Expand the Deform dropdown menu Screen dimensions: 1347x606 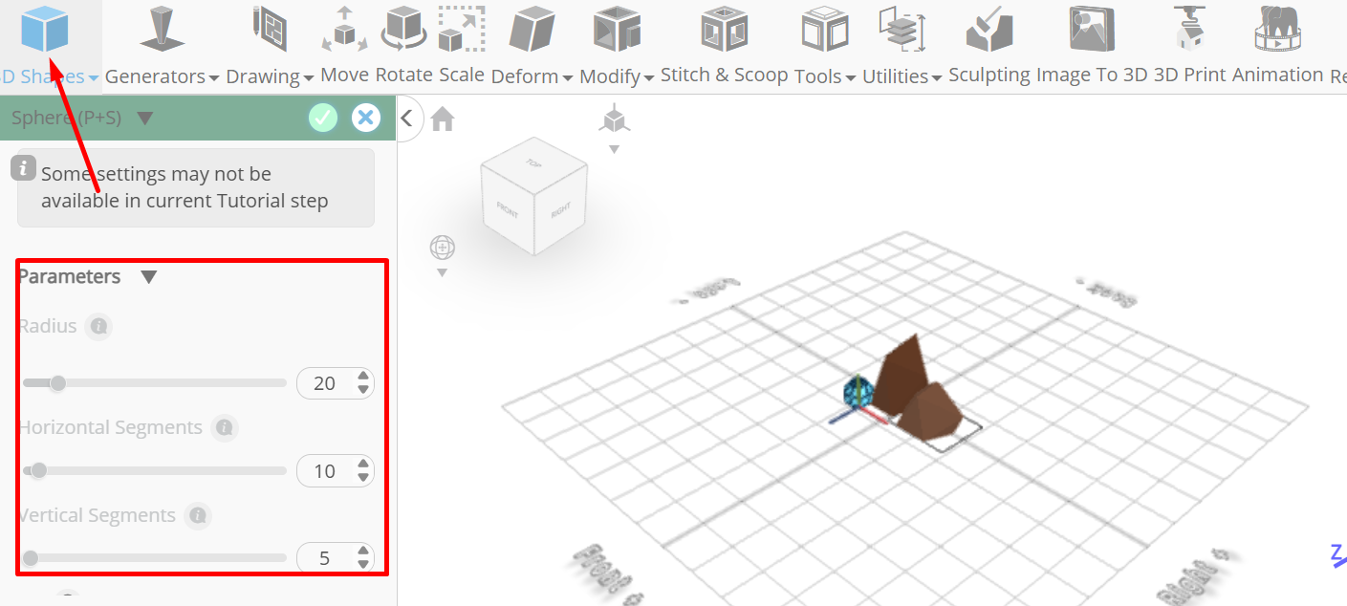(x=568, y=78)
